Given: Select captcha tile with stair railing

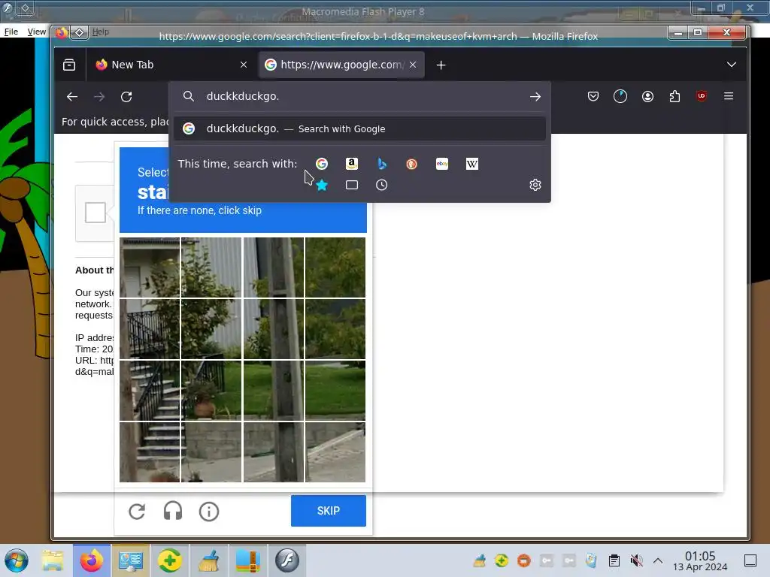Looking at the screenshot, I should [150, 329].
